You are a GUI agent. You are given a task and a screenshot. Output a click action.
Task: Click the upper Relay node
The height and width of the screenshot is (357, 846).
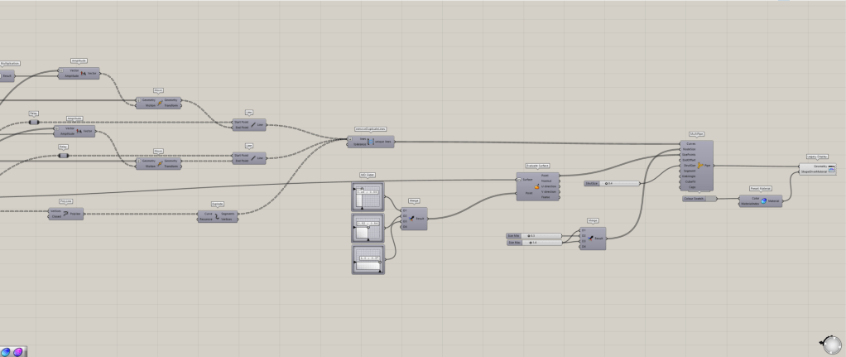click(34, 122)
